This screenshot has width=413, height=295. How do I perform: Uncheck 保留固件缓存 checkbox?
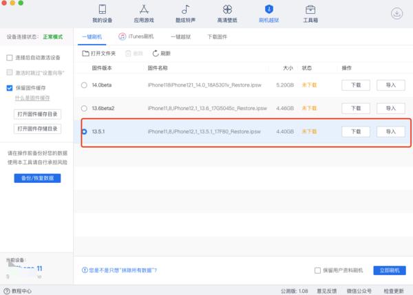coord(10,88)
